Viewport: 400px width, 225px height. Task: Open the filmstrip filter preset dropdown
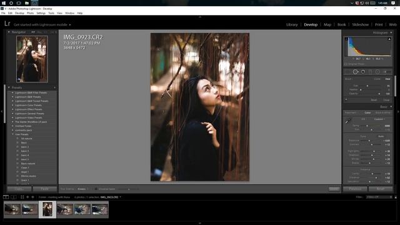379,197
